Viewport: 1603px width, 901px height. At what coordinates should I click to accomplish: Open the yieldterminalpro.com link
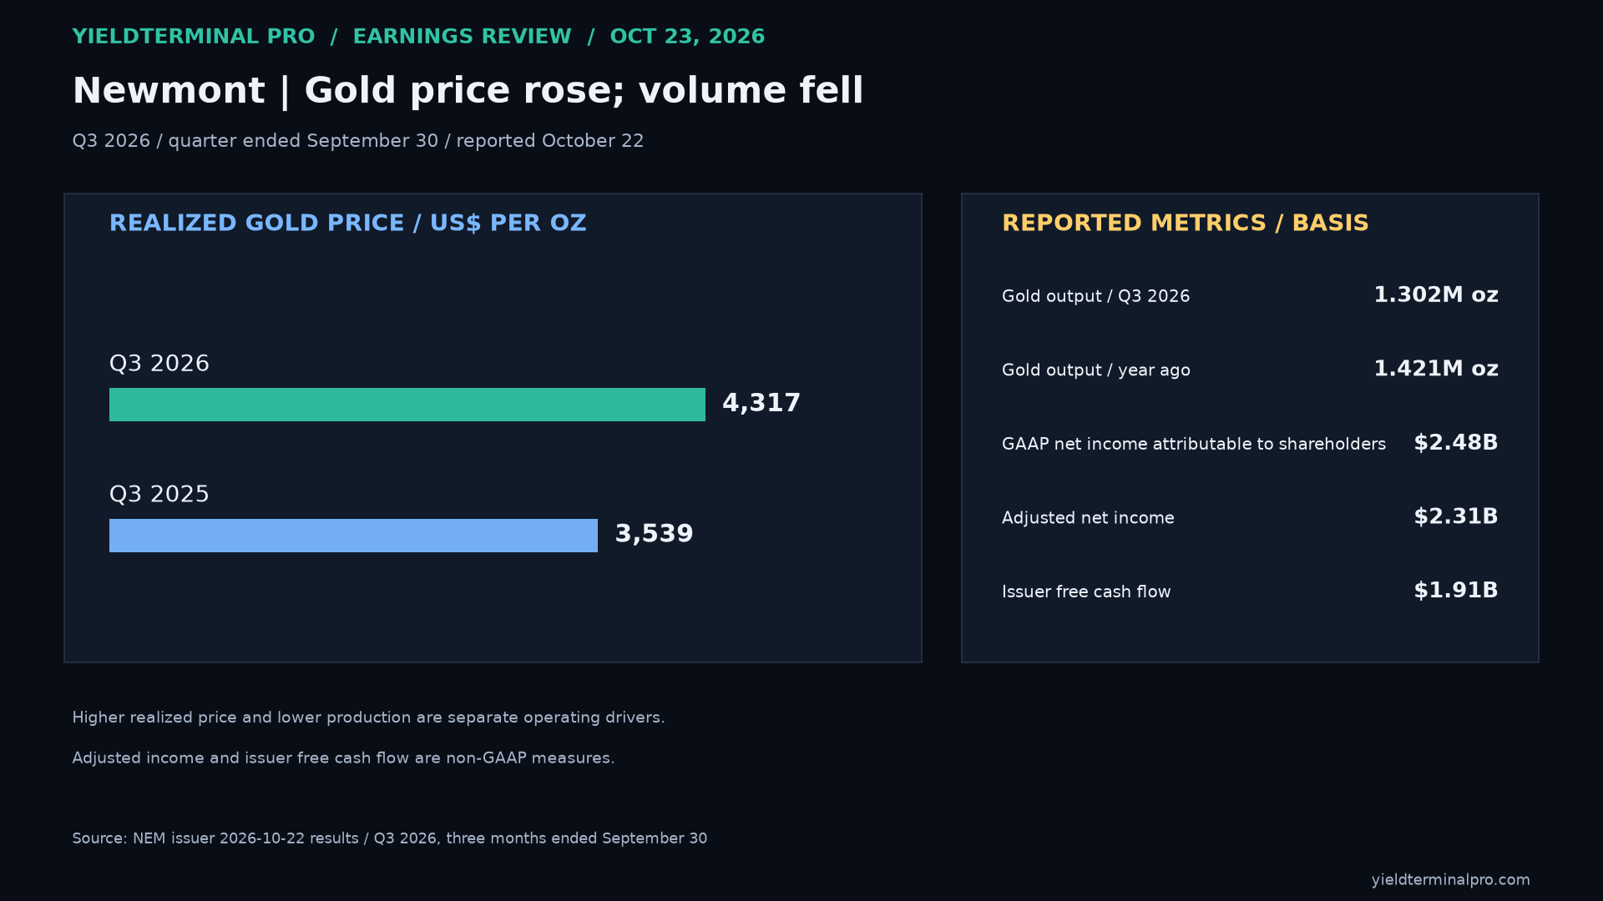[x=1451, y=880]
